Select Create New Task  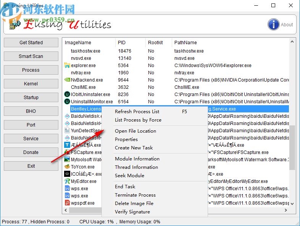[155, 148]
